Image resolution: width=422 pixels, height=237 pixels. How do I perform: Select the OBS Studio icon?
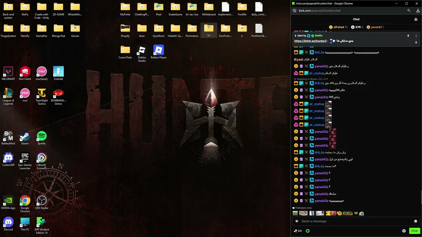pos(42,203)
